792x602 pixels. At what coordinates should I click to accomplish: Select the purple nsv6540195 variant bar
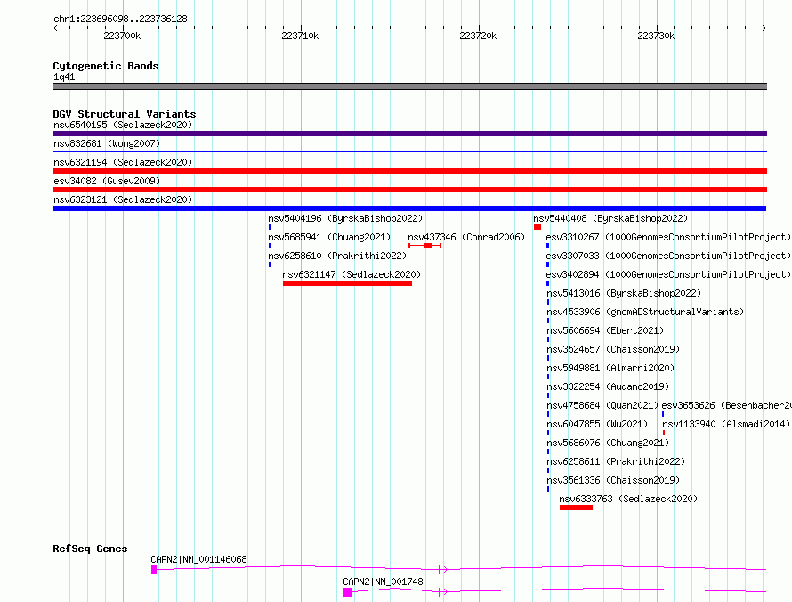pyautogui.click(x=409, y=134)
